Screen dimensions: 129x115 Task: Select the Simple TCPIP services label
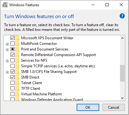point(58,66)
